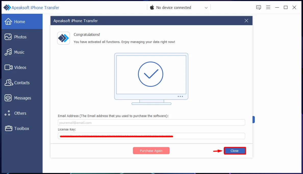The height and width of the screenshot is (174, 303).
Task: Focus the Email Address input field
Action: tap(151, 123)
